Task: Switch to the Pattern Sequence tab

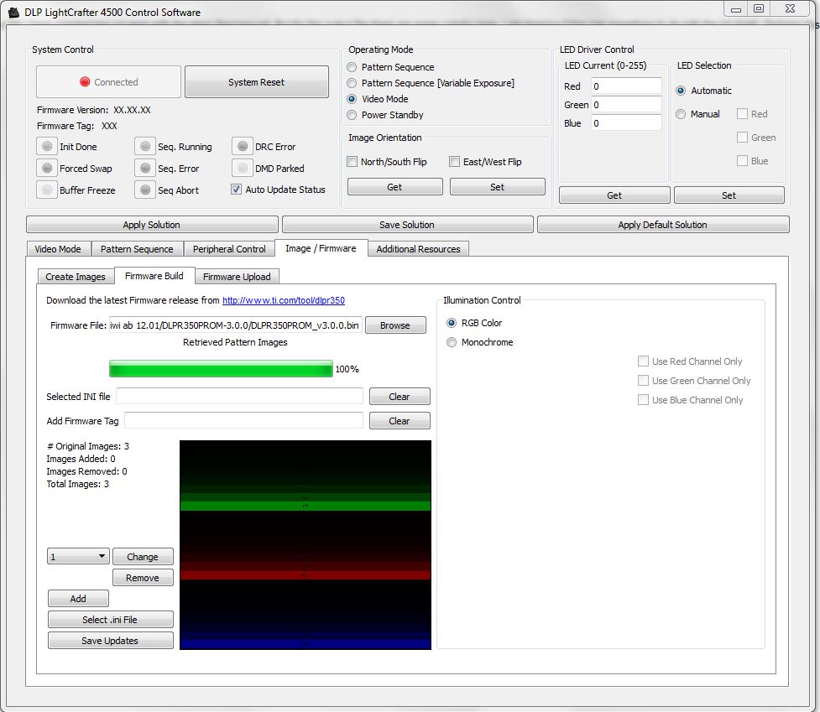Action: [137, 249]
